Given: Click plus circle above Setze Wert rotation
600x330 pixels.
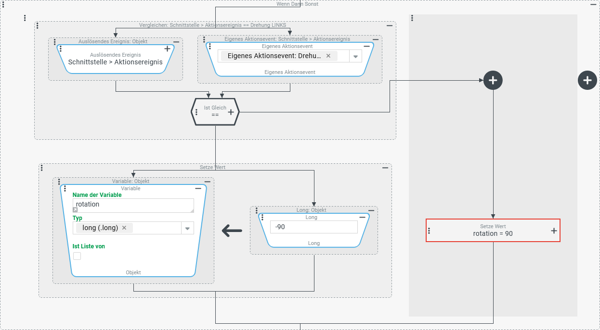Looking at the screenshot, I should tap(493, 80).
